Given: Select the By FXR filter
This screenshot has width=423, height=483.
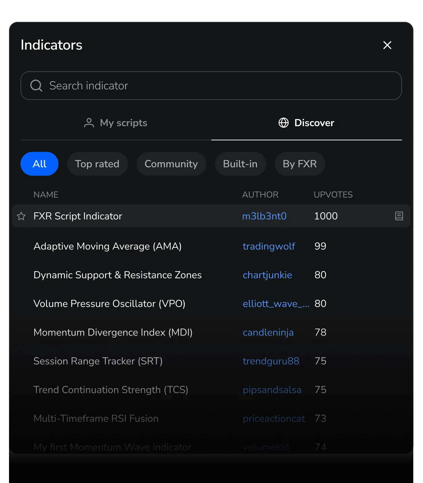Looking at the screenshot, I should click(300, 164).
